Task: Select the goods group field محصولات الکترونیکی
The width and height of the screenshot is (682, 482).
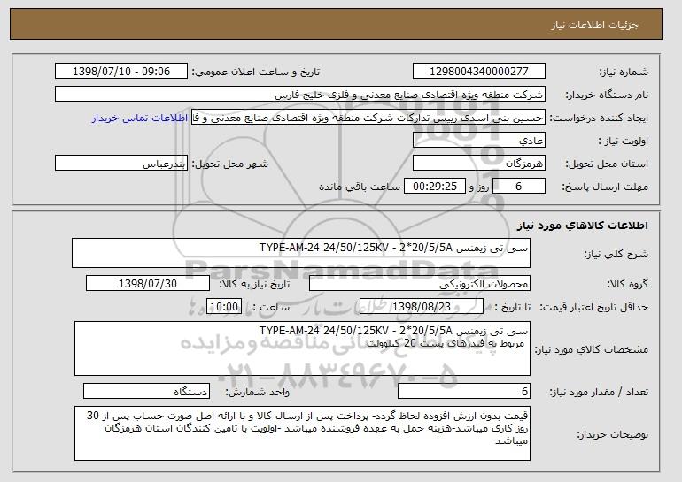Action: pyautogui.click(x=420, y=284)
